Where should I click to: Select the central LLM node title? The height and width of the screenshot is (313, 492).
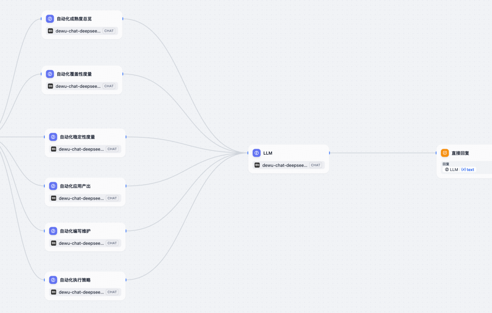pyautogui.click(x=268, y=153)
